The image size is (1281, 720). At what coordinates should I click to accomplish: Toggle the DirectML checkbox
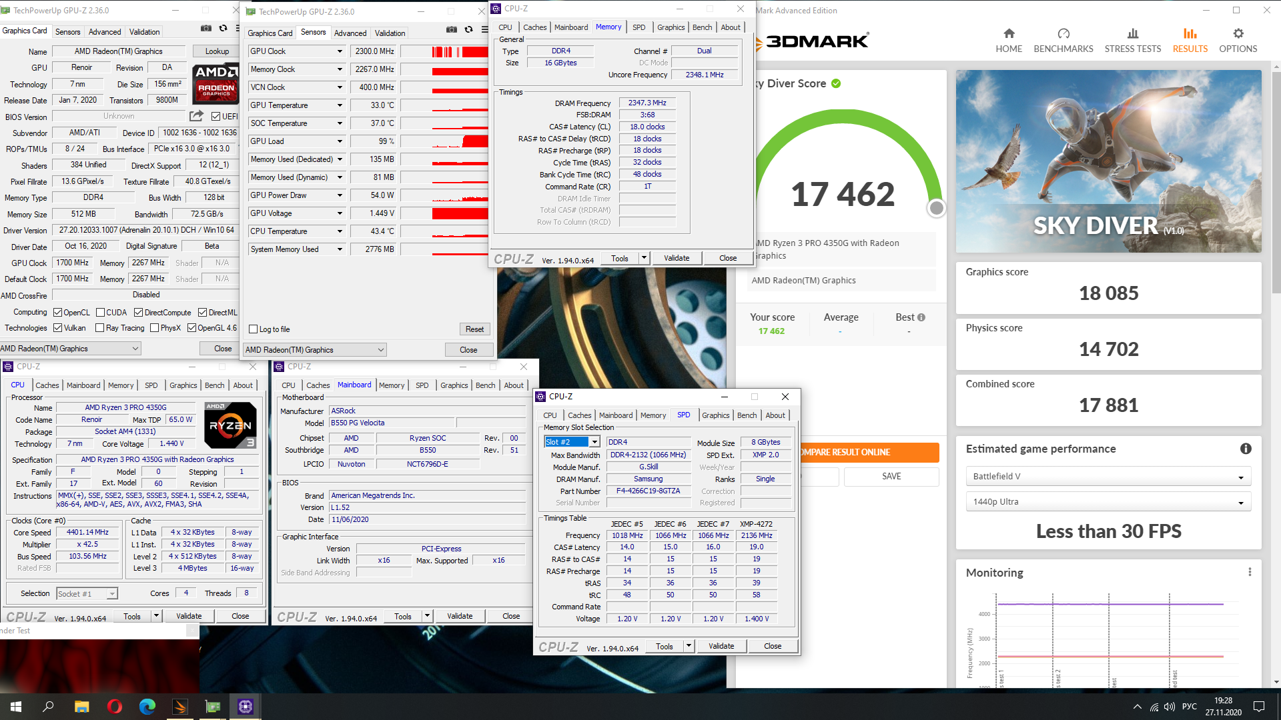pyautogui.click(x=202, y=313)
